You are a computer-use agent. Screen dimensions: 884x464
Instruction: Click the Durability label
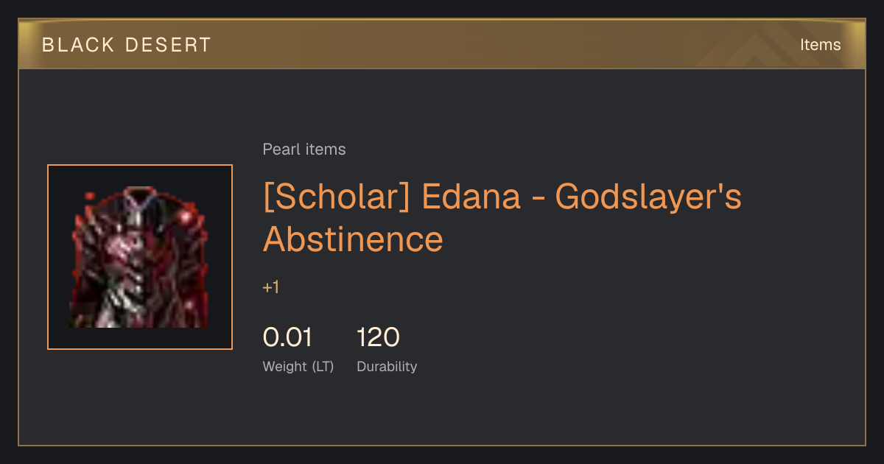(x=387, y=366)
